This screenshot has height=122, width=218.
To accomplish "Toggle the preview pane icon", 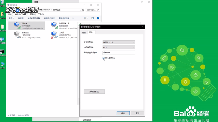I will (x=93, y=18).
